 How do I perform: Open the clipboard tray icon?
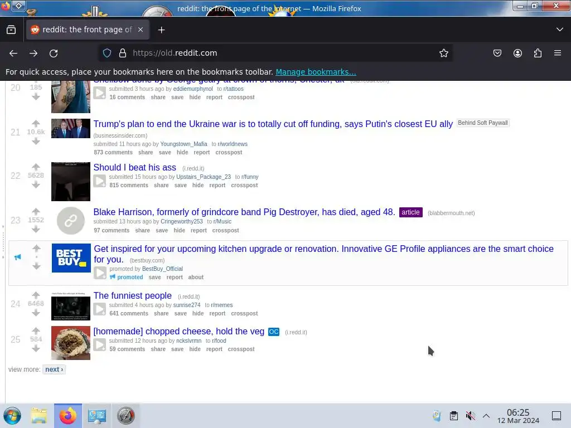pyautogui.click(x=454, y=416)
